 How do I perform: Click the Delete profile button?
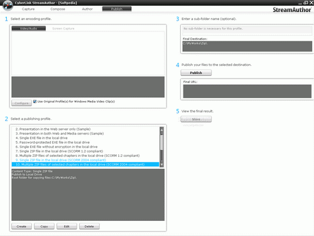(x=89, y=227)
